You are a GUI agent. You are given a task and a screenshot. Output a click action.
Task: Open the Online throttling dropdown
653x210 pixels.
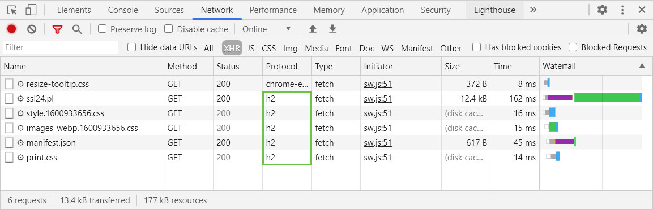pyautogui.click(x=267, y=29)
